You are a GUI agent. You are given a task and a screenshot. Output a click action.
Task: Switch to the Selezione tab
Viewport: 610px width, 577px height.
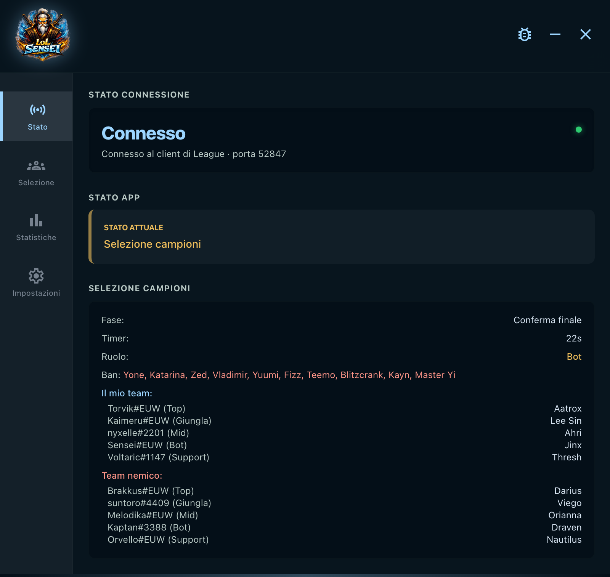click(36, 173)
